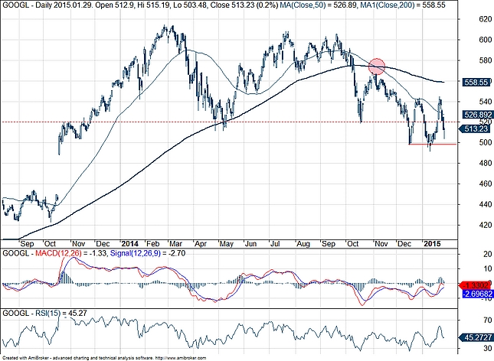494x361 pixels.
Task: Click the Aug month label on time axis
Action: [x=303, y=244]
